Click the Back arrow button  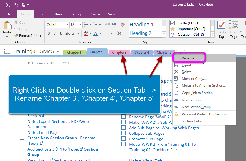pos(8,5)
